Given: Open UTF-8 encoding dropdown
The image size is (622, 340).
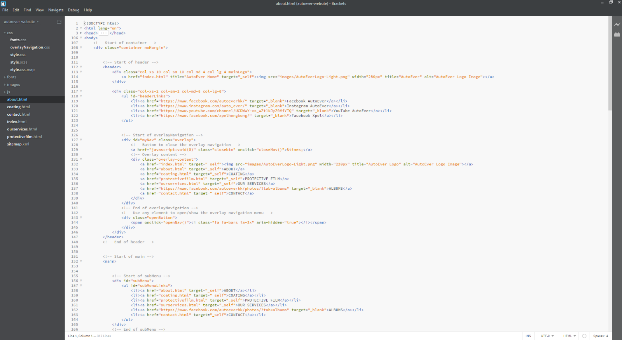Looking at the screenshot, I should [x=547, y=336].
